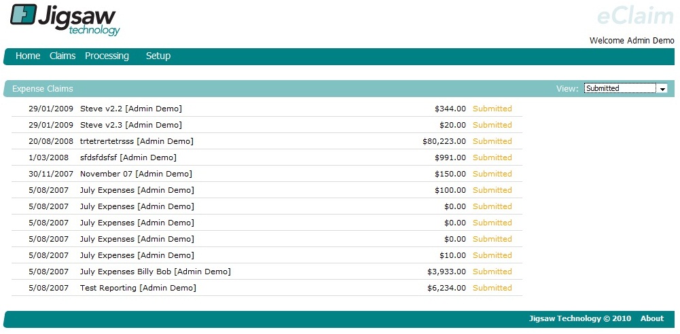
Task: Click the Jigsaw Technology logo icon
Action: 23,14
